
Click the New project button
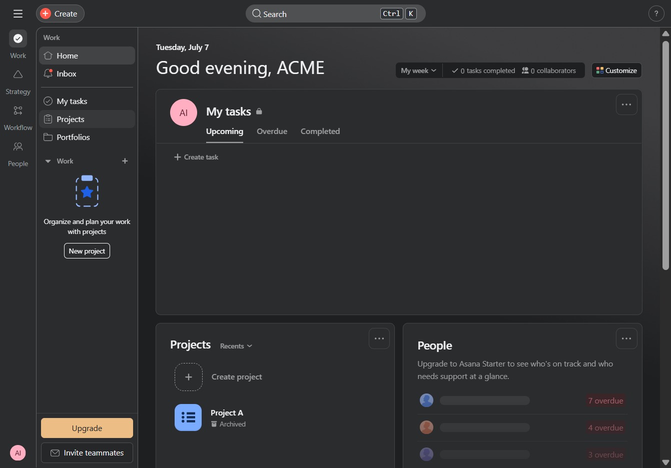pos(87,251)
